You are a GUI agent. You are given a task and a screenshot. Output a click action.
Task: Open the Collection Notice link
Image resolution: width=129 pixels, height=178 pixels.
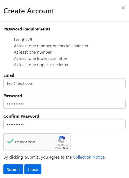pyautogui.click(x=89, y=157)
